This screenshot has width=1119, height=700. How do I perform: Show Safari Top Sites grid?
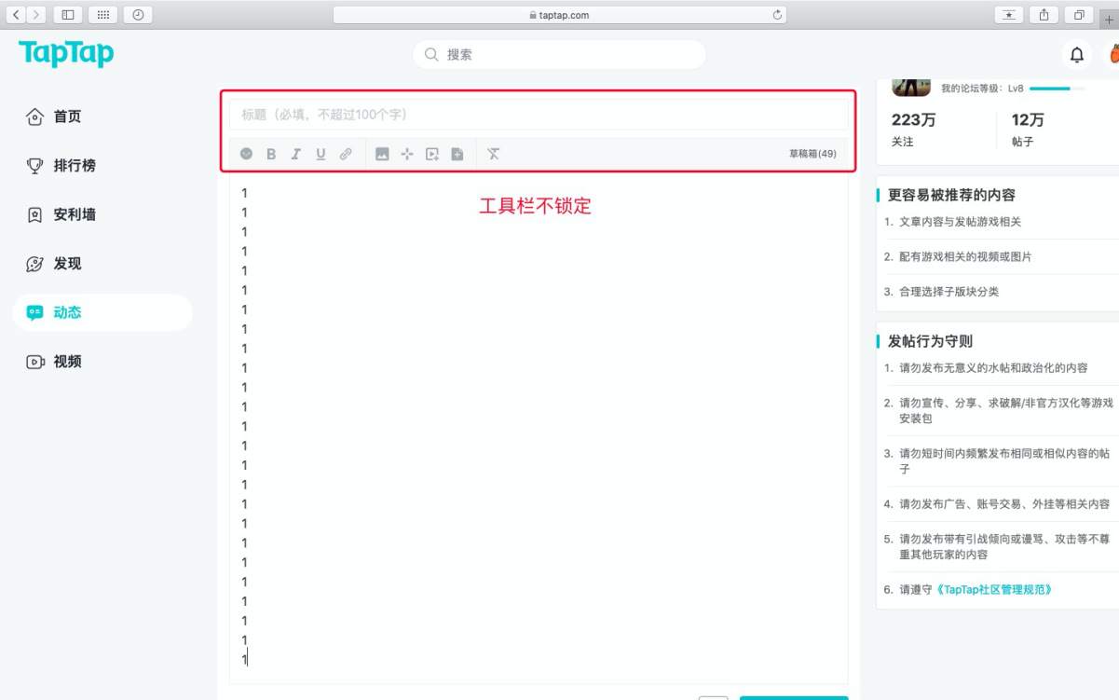[x=102, y=15]
